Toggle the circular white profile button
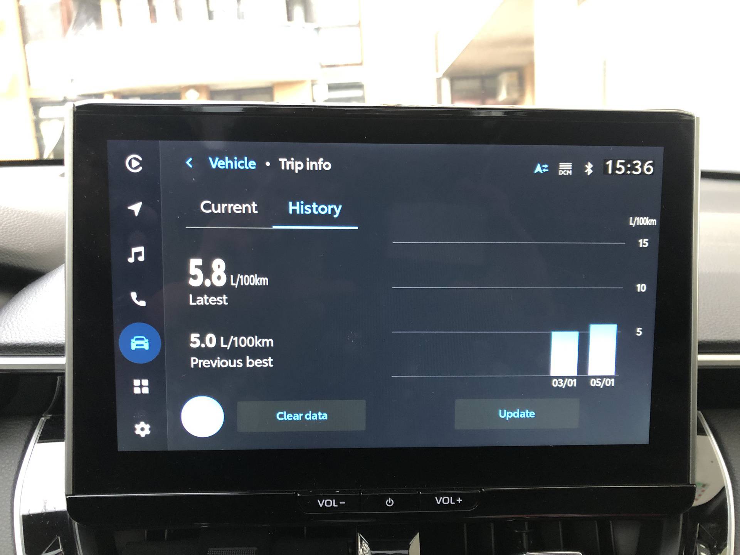Screen dimensions: 740x555 (x=205, y=415)
